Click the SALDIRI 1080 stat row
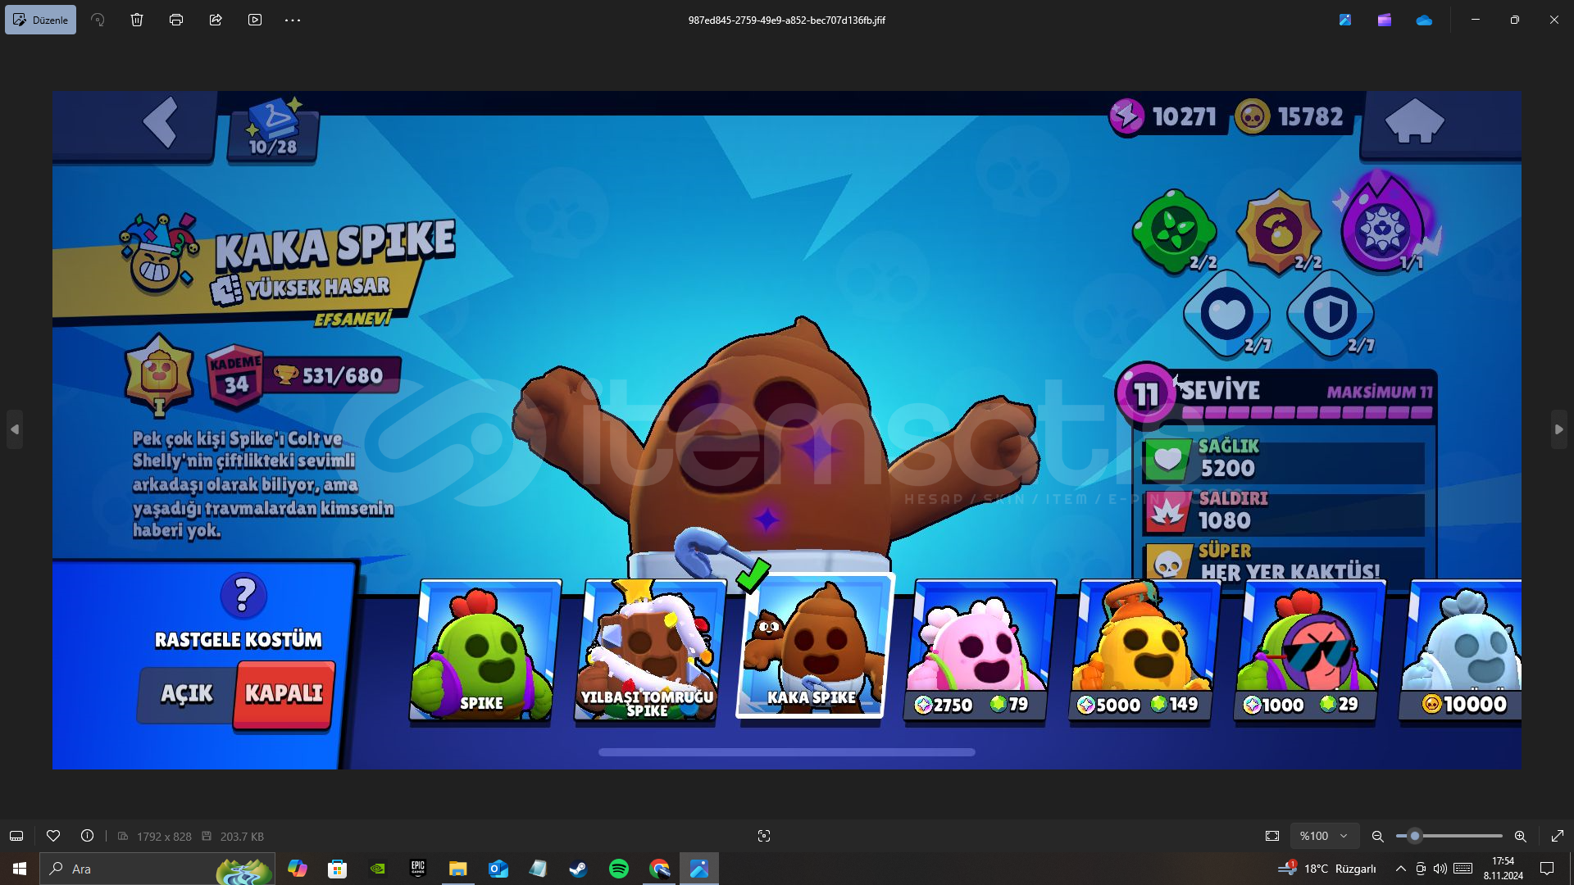 click(x=1284, y=512)
